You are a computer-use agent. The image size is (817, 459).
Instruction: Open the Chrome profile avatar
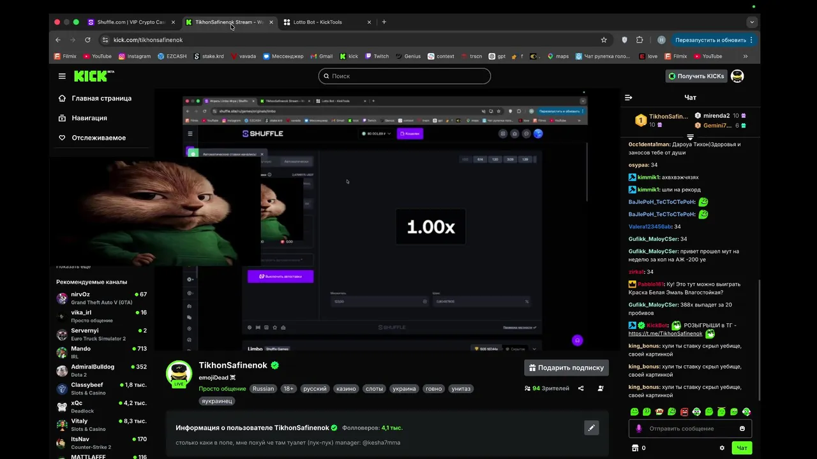coord(661,40)
